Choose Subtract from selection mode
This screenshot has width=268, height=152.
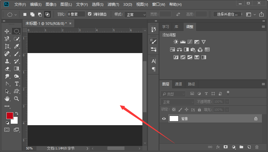pyautogui.click(x=40, y=14)
